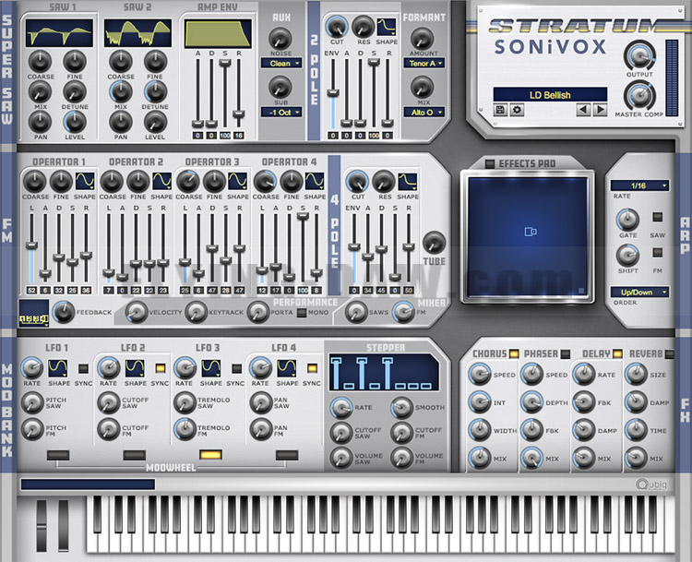Toggle LFO 4 Modwheel assign button
Screen dimensions: 692x562
pyautogui.click(x=287, y=455)
